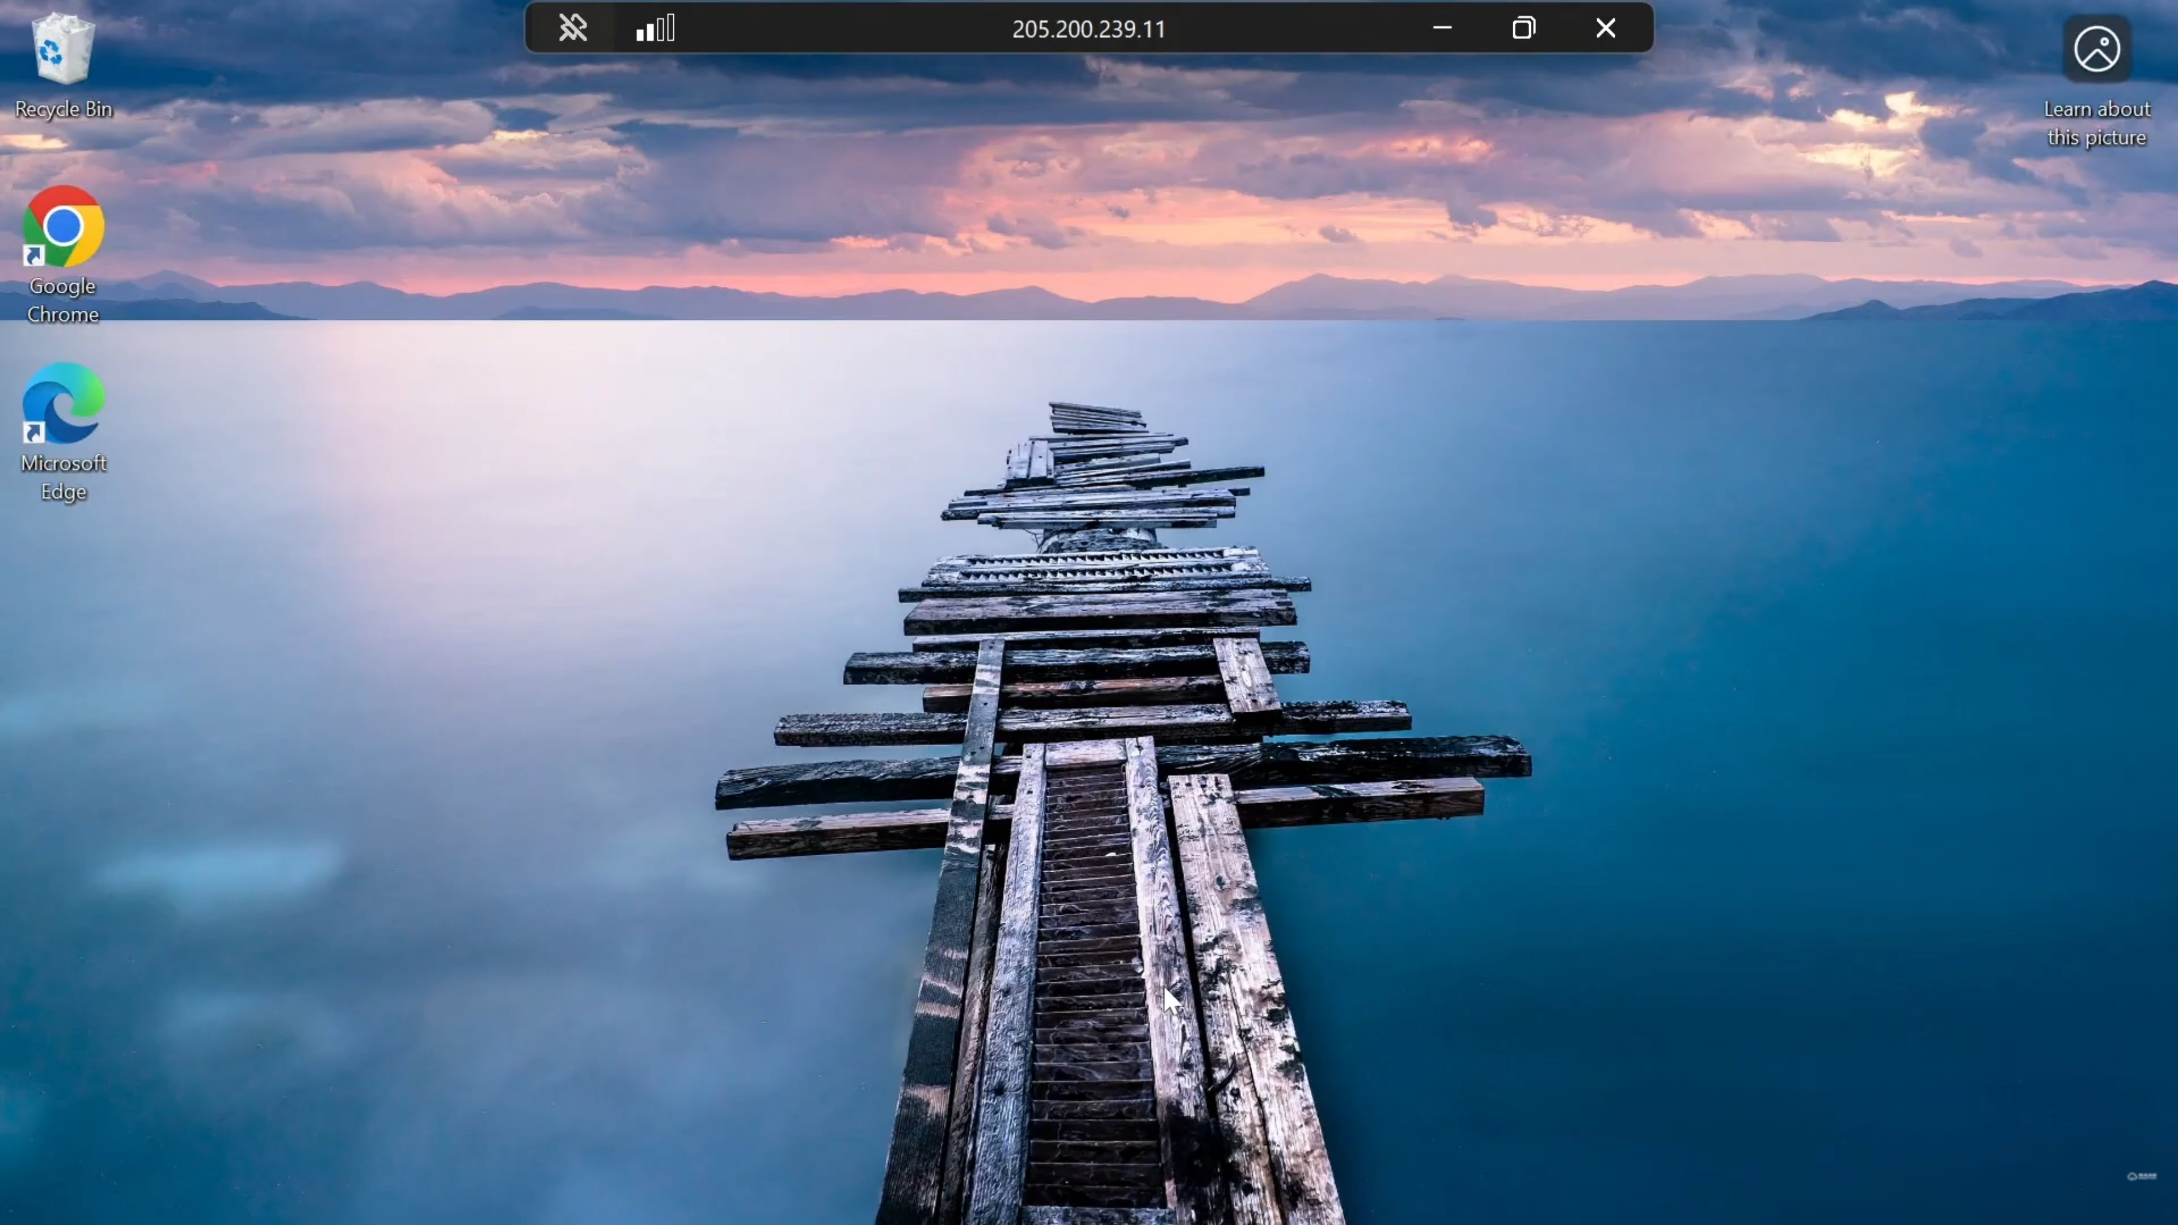Select the Google Chrome shortcut icon
Screen dimensions: 2178x1225
click(64, 227)
